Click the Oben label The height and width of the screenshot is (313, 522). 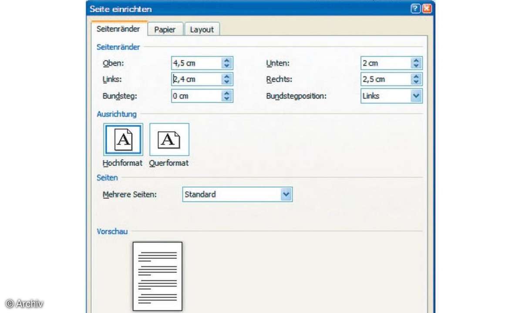pyautogui.click(x=113, y=63)
